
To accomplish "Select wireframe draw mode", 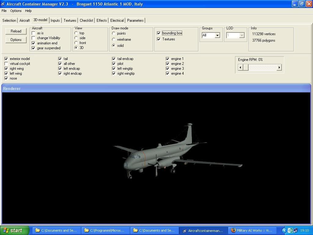I will pos(114,39).
